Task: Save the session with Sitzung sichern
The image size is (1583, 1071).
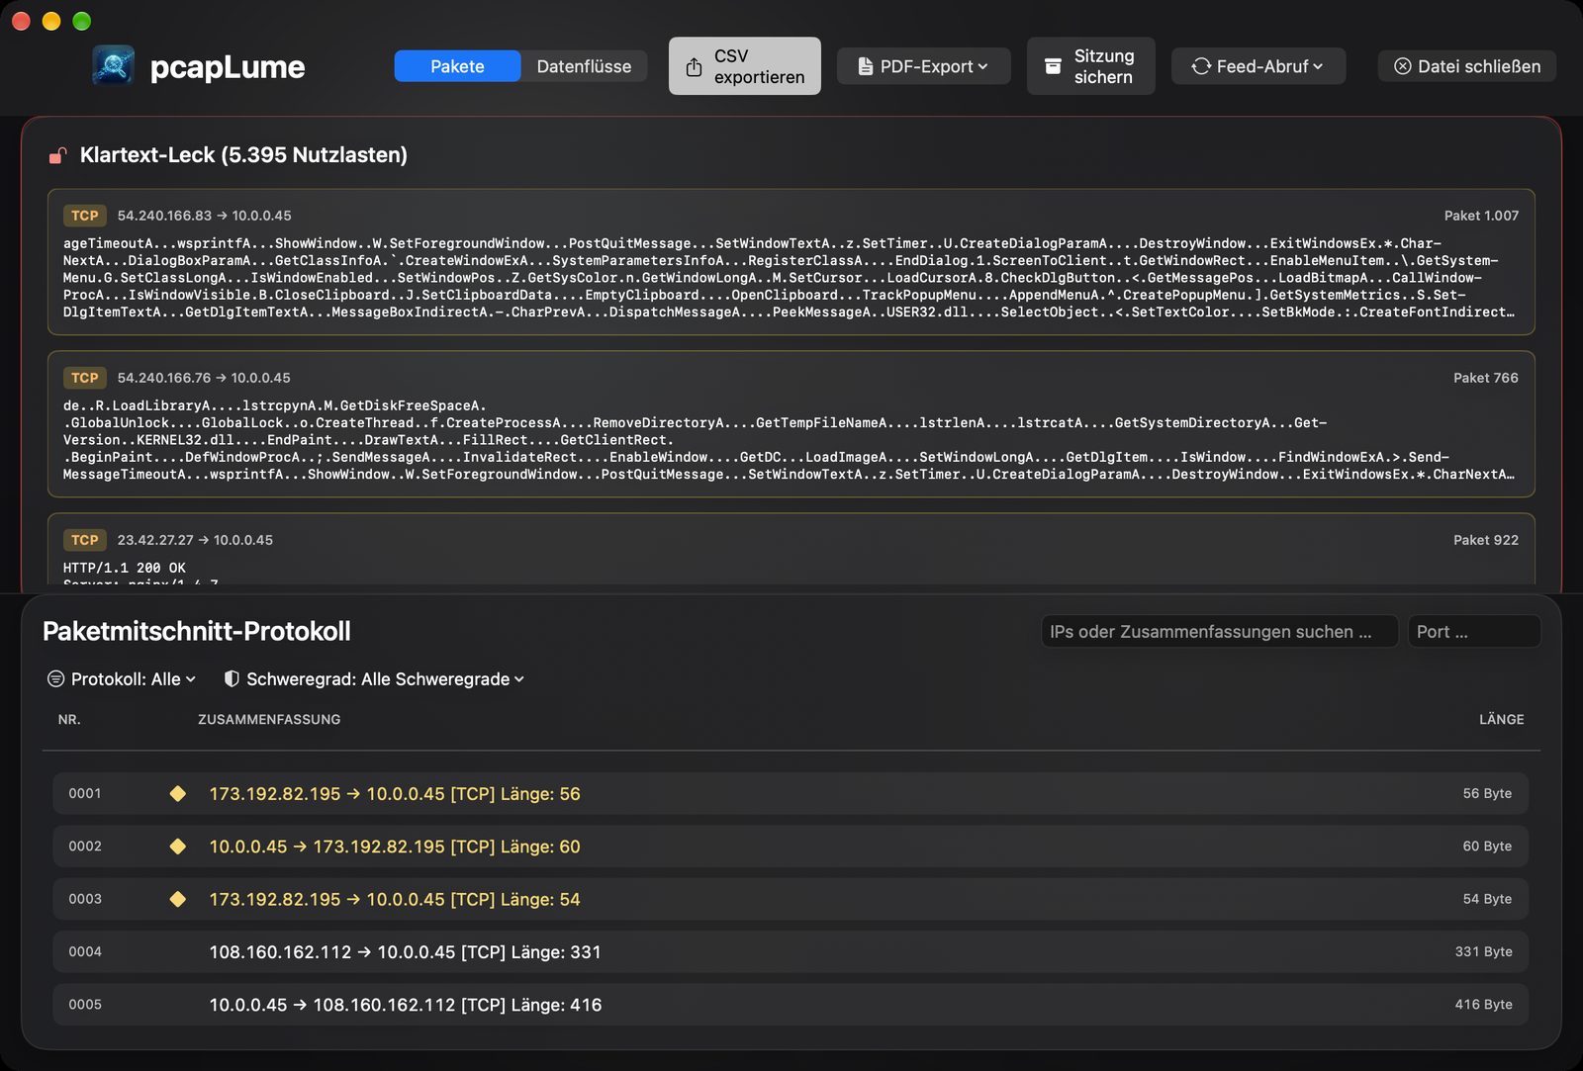Action: point(1091,66)
